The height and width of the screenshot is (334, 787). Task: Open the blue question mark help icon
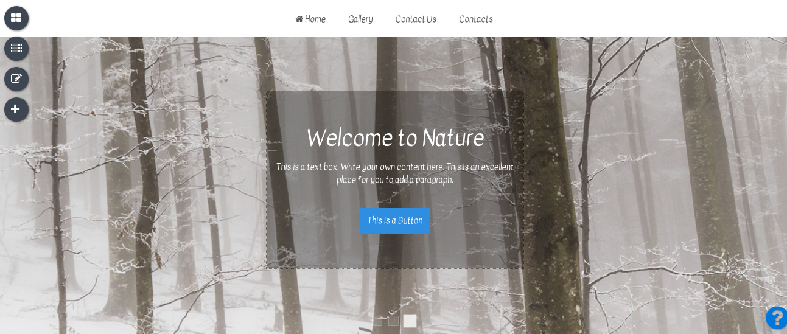pos(777,318)
